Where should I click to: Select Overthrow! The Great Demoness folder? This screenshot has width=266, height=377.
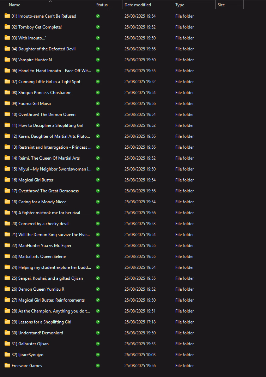tap(48, 191)
